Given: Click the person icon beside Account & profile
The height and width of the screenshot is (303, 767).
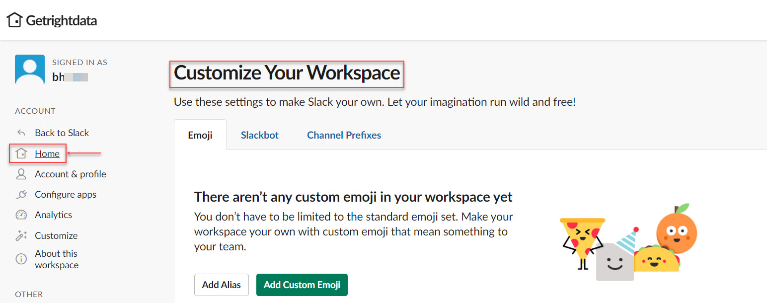Looking at the screenshot, I should point(21,174).
